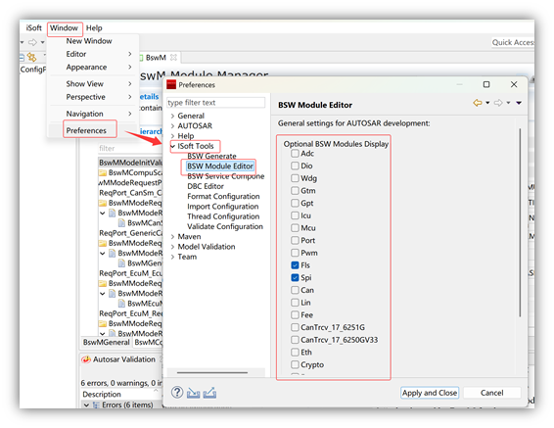Enable the Adc module checkbox
554x428 pixels.
click(x=295, y=154)
